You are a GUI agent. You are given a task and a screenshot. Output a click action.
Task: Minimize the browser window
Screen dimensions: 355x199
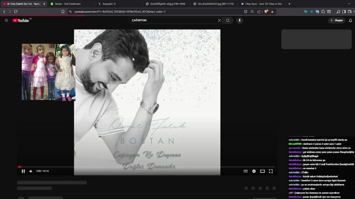click(x=349, y=4)
